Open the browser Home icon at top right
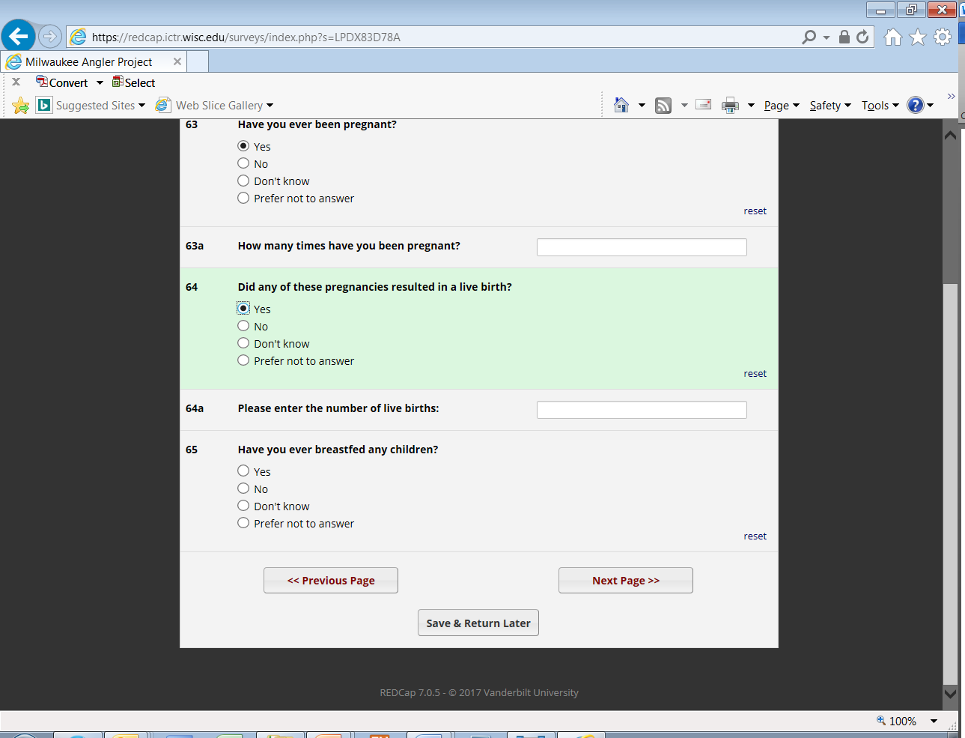965x738 pixels. click(x=892, y=37)
